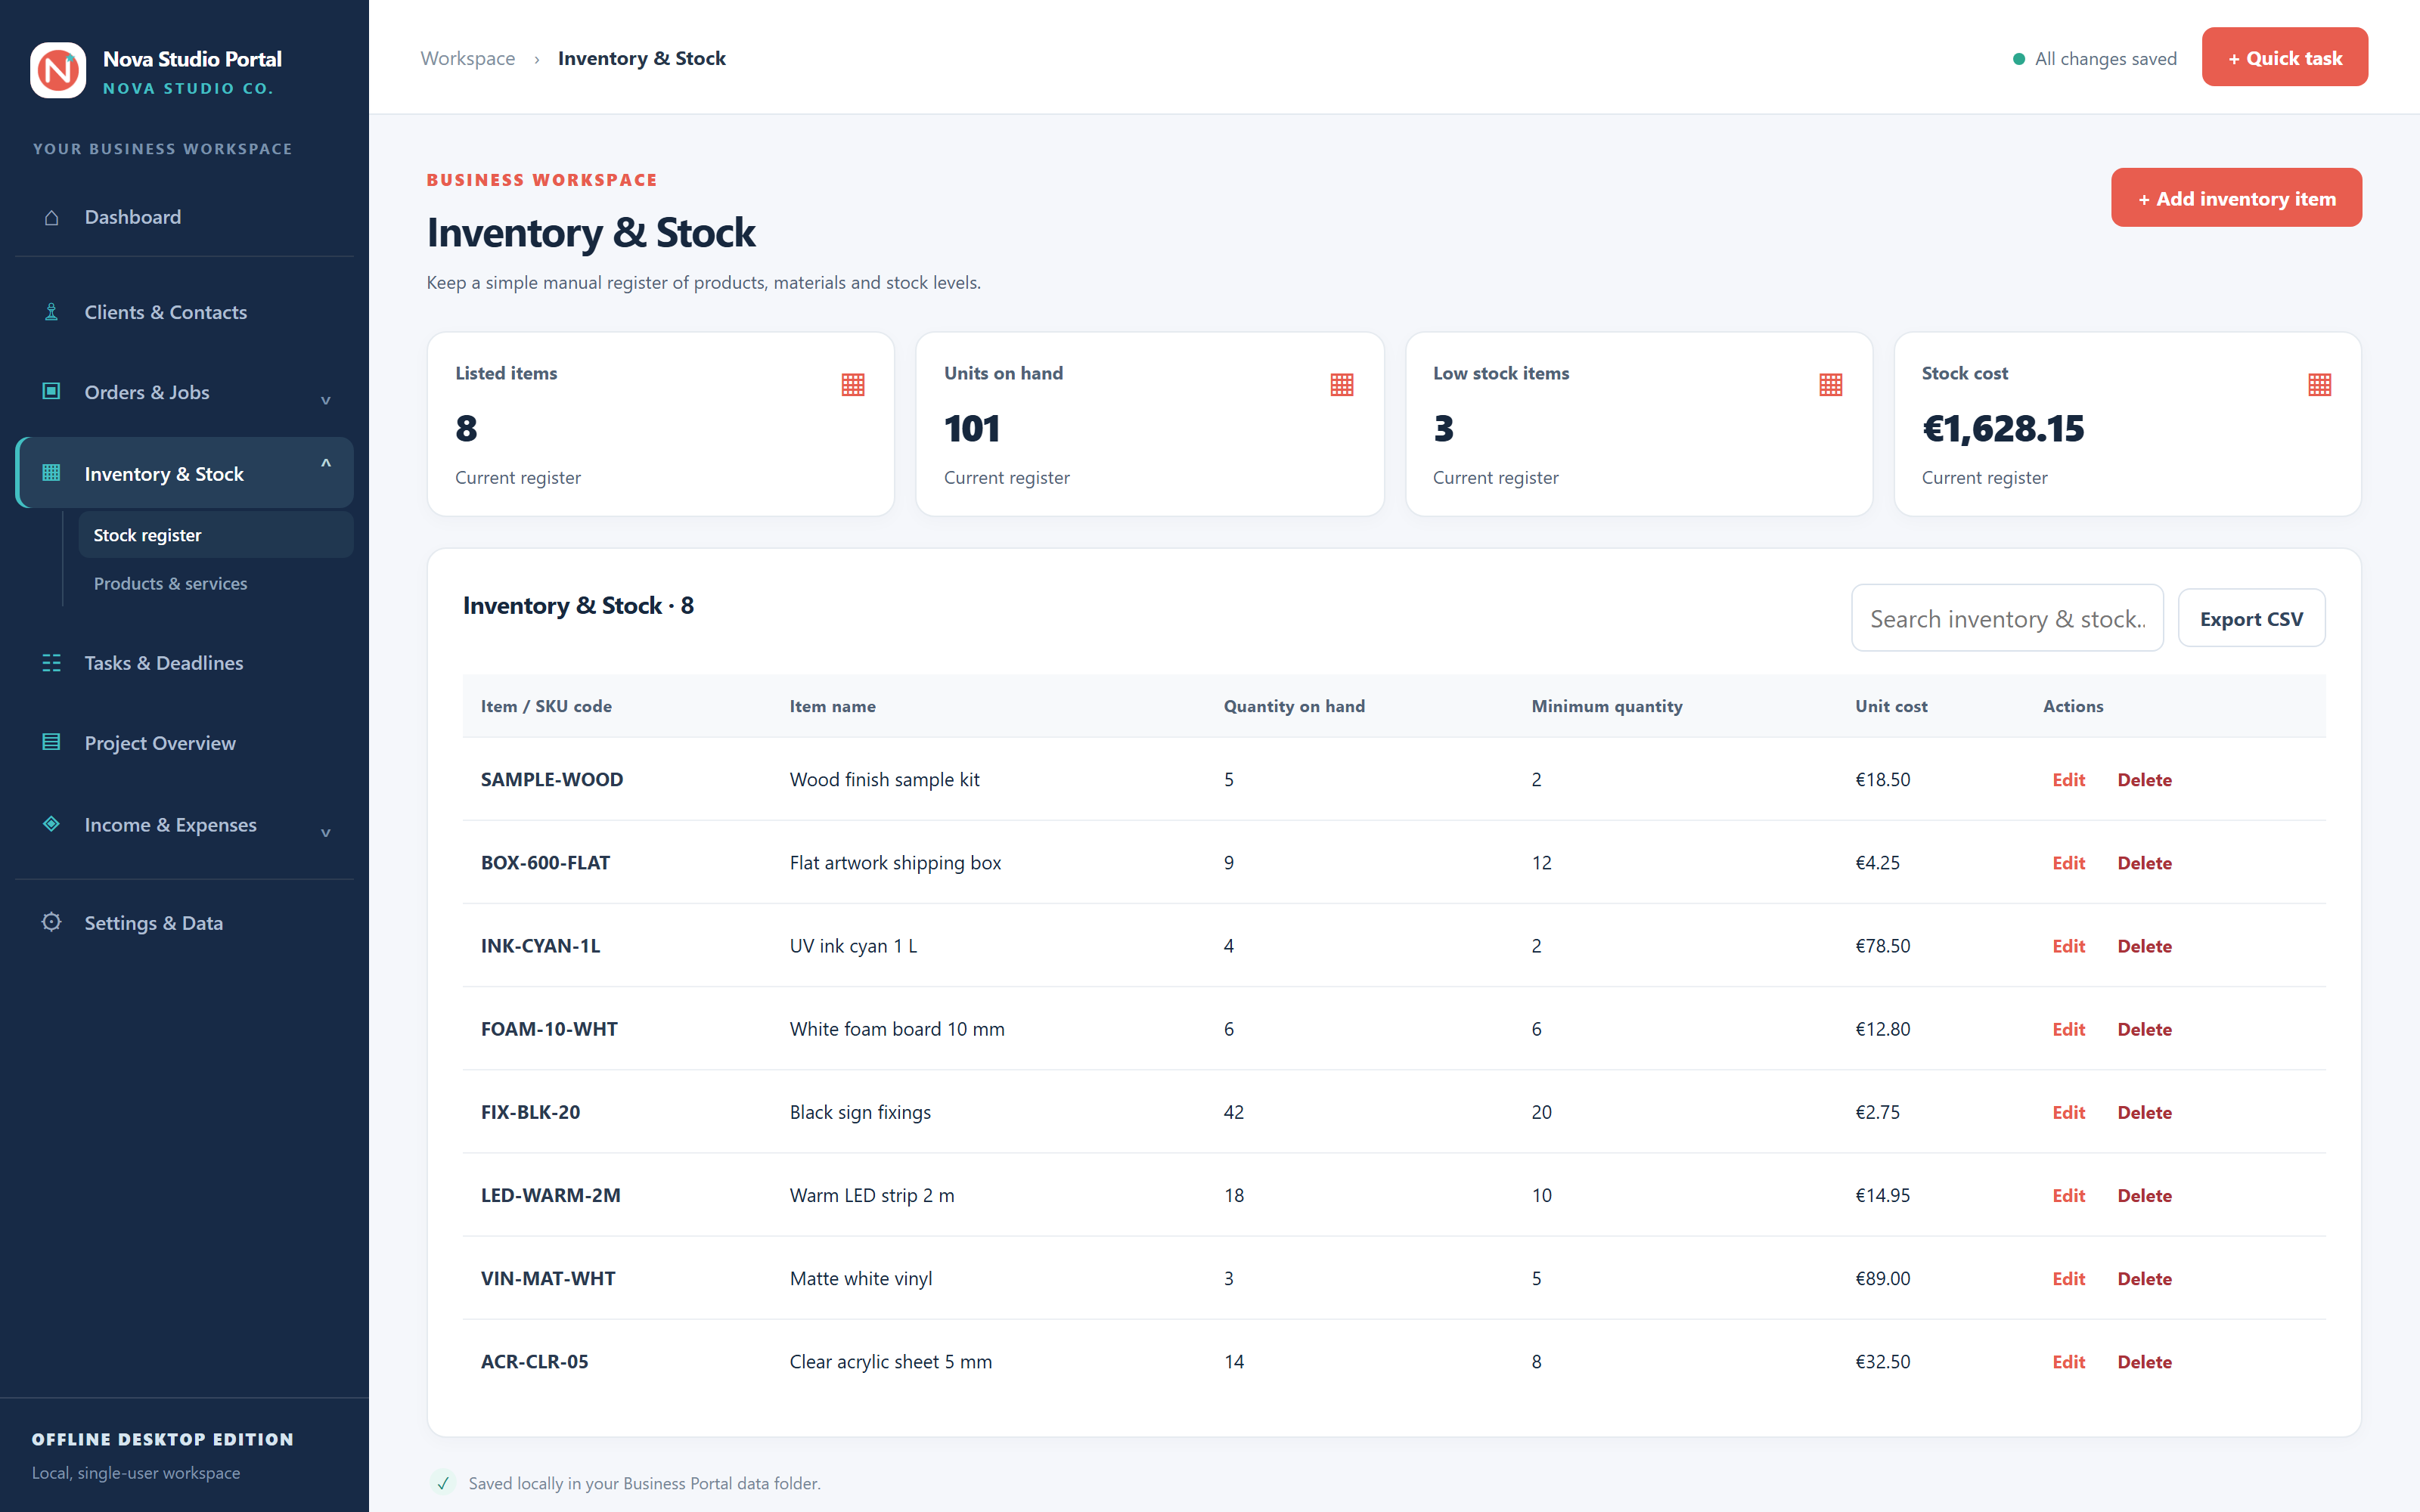Open Products & services submenu item
2420x1512 pixels.
point(216,583)
